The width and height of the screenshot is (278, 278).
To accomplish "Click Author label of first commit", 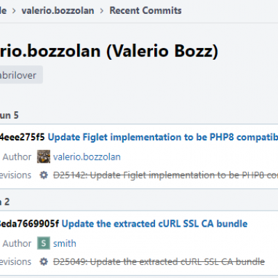I will click(x=17, y=157).
